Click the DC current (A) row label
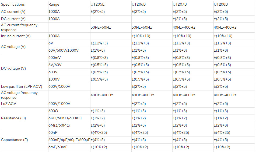Viewport: 256px width, 152px height. (13, 19)
